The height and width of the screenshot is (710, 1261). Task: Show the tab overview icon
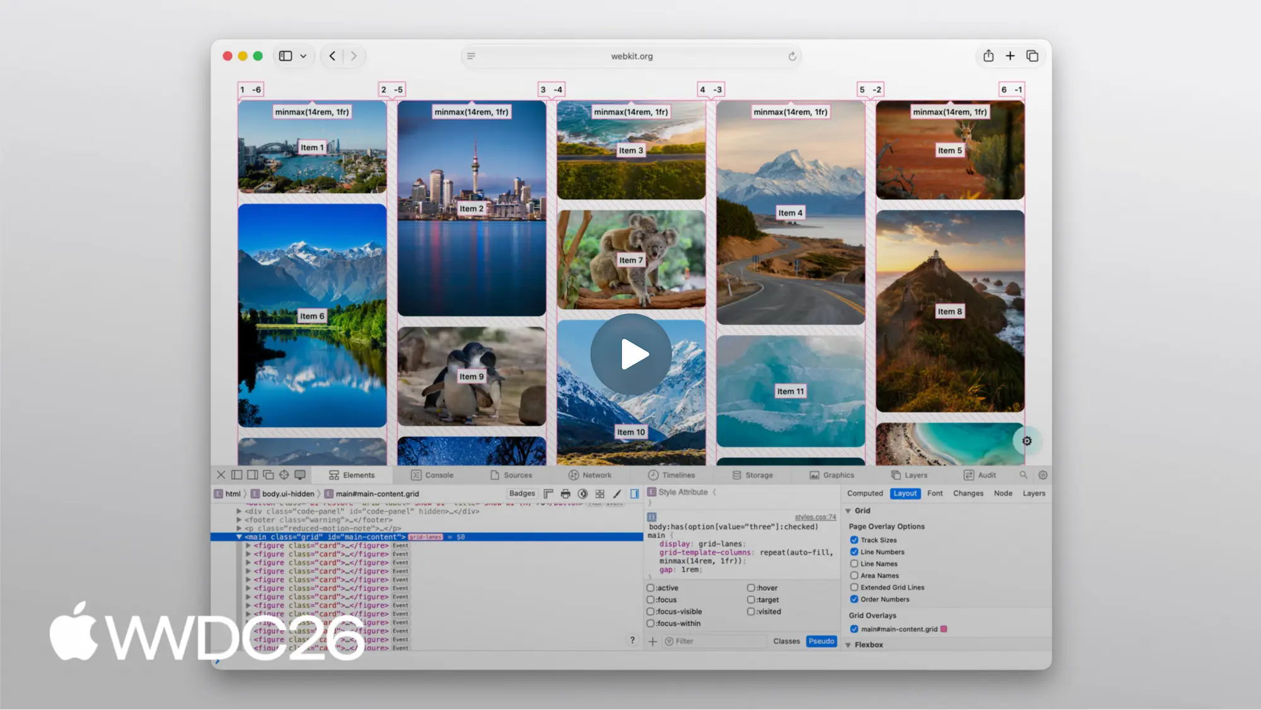click(1032, 56)
